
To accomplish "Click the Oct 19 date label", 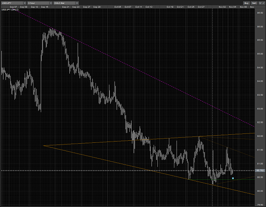I will pyautogui.click(x=170, y=7).
